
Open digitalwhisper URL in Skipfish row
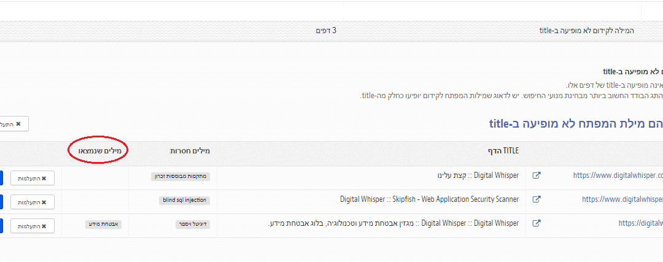click(622, 199)
